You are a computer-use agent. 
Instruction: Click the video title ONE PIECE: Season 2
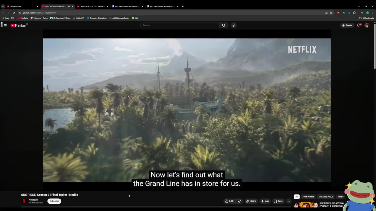coord(49,195)
